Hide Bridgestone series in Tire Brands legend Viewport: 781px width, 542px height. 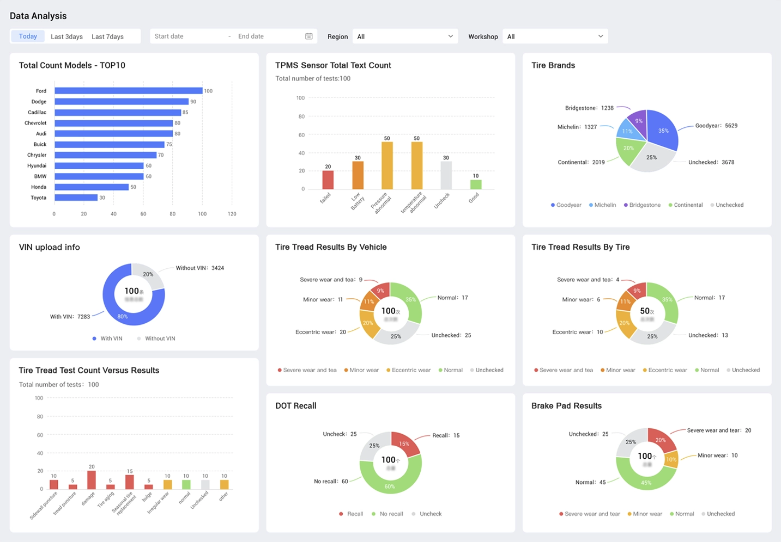pos(642,205)
